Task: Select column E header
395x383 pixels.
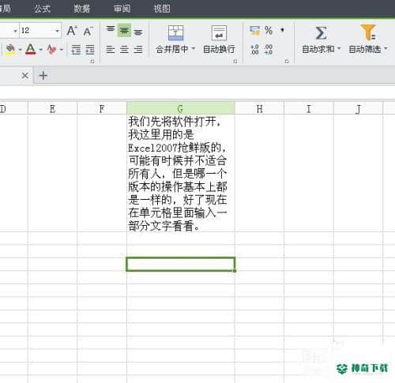Action: (x=52, y=108)
